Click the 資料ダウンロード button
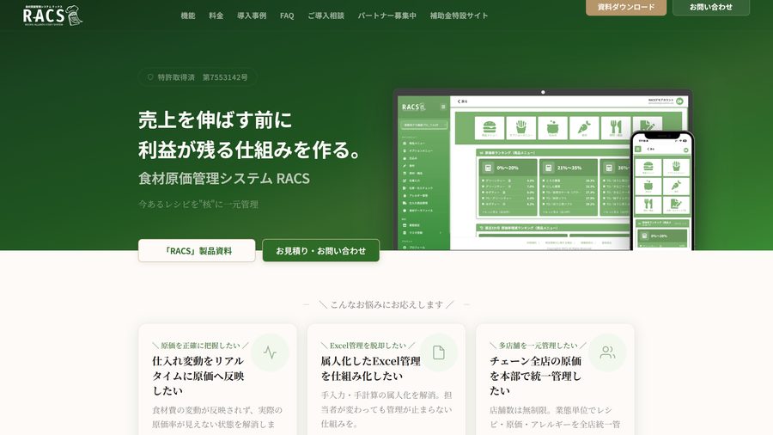773x435 pixels. pyautogui.click(x=626, y=8)
